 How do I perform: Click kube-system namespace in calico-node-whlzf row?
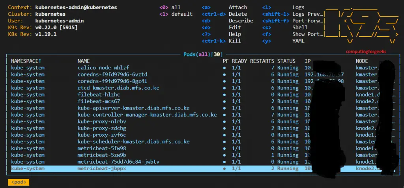28,68
